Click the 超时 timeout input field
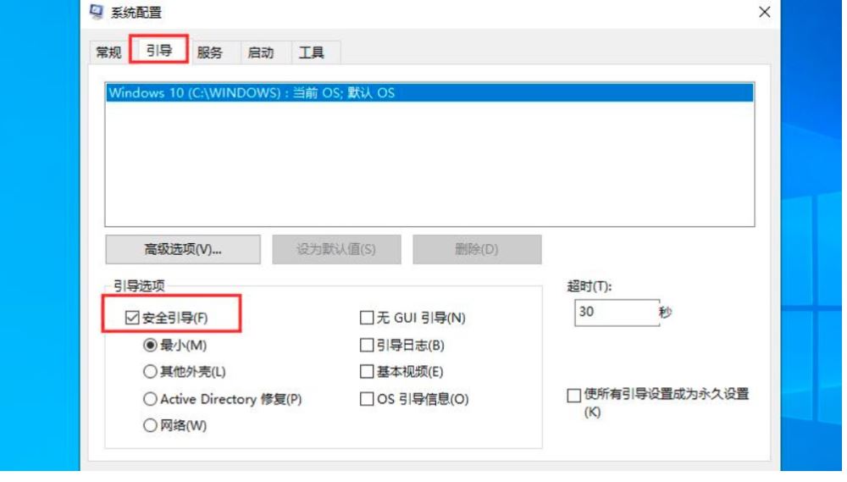Image resolution: width=847 pixels, height=482 pixels. (614, 312)
